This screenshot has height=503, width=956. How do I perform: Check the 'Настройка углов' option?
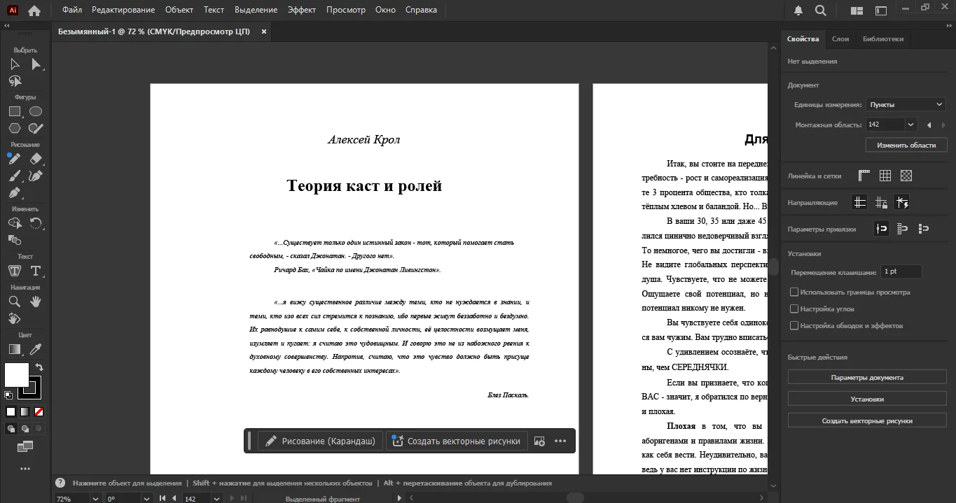coord(794,309)
